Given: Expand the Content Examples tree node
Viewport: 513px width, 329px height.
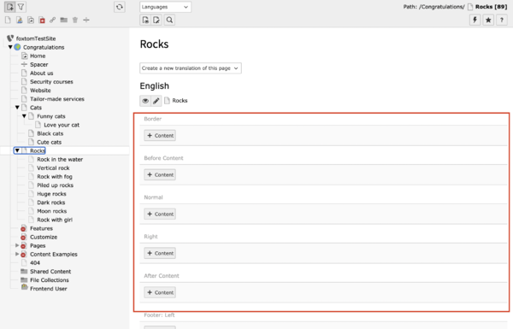Looking at the screenshot, I should (x=17, y=254).
